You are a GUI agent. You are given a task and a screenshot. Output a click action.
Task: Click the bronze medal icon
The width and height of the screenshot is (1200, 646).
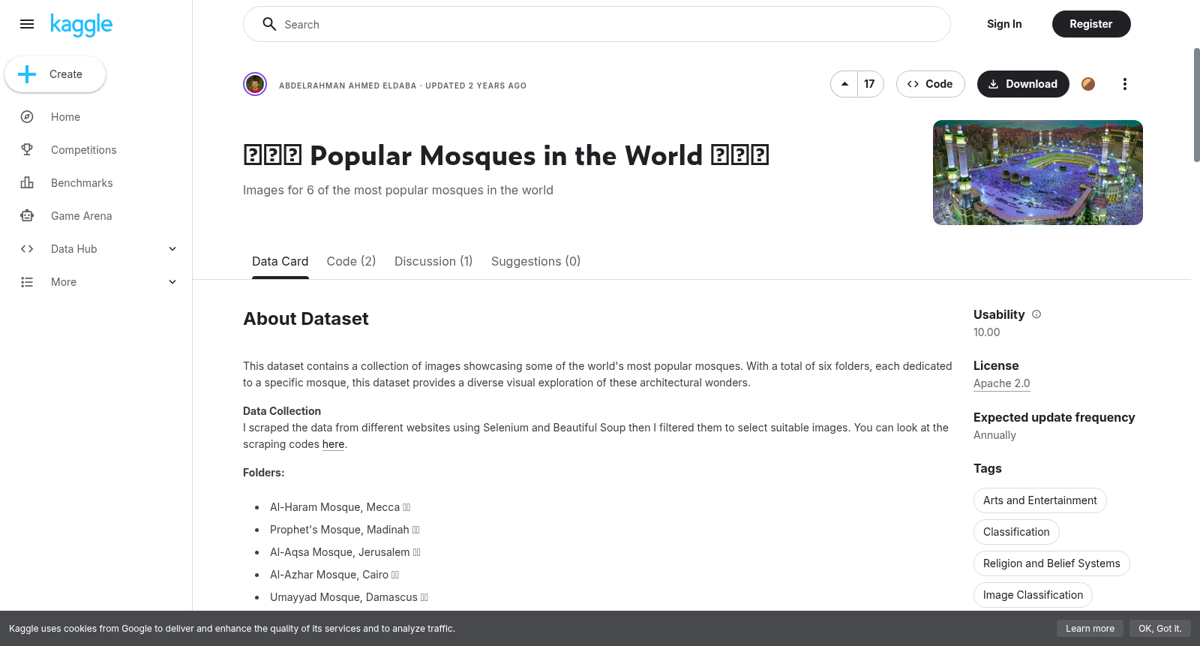pyautogui.click(x=1088, y=84)
